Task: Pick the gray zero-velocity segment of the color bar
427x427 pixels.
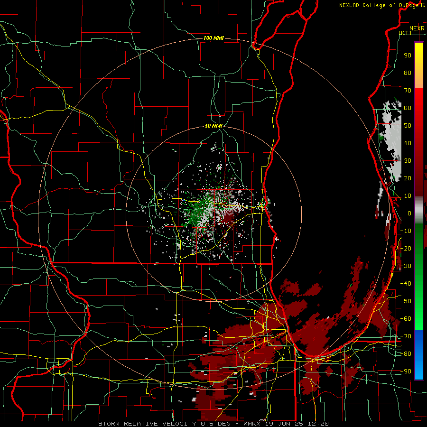Action: [419, 210]
